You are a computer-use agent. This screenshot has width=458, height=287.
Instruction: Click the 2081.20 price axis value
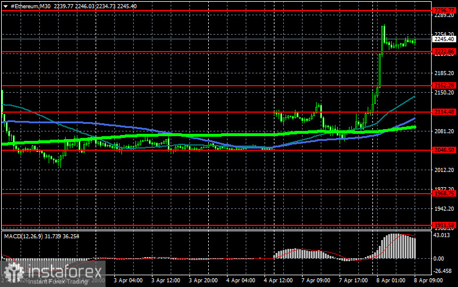pos(445,131)
